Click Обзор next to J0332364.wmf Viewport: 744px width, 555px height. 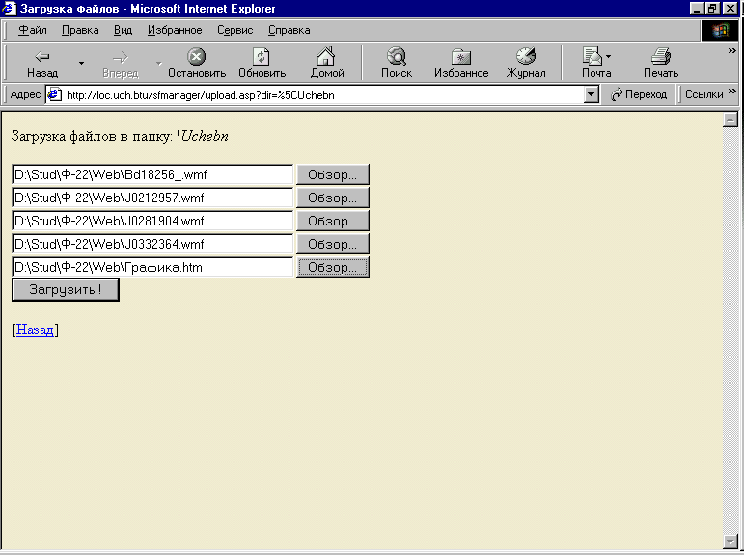pyautogui.click(x=333, y=244)
